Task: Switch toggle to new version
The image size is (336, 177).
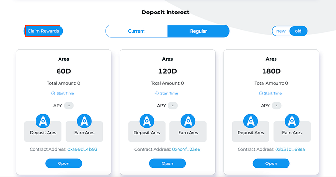Action: click(281, 31)
